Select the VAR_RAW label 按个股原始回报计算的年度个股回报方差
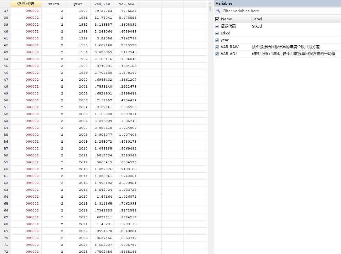Image resolution: width=341 pixels, height=254 pixels. 286,47
